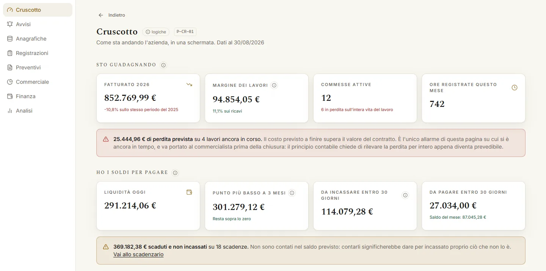
Task: Click "Saldo del mese: 87.045,28 €" text
Action: coord(458,217)
